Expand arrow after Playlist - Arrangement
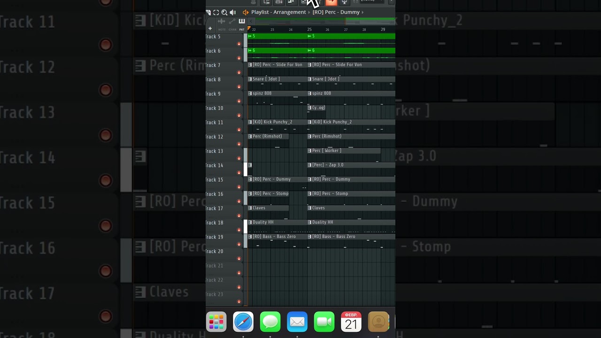 coord(309,12)
